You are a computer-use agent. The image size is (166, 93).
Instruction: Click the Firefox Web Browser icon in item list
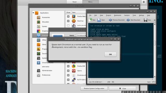point(74,17)
